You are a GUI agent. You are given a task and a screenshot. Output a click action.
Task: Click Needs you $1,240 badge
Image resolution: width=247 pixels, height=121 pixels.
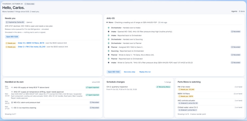tap(186, 89)
